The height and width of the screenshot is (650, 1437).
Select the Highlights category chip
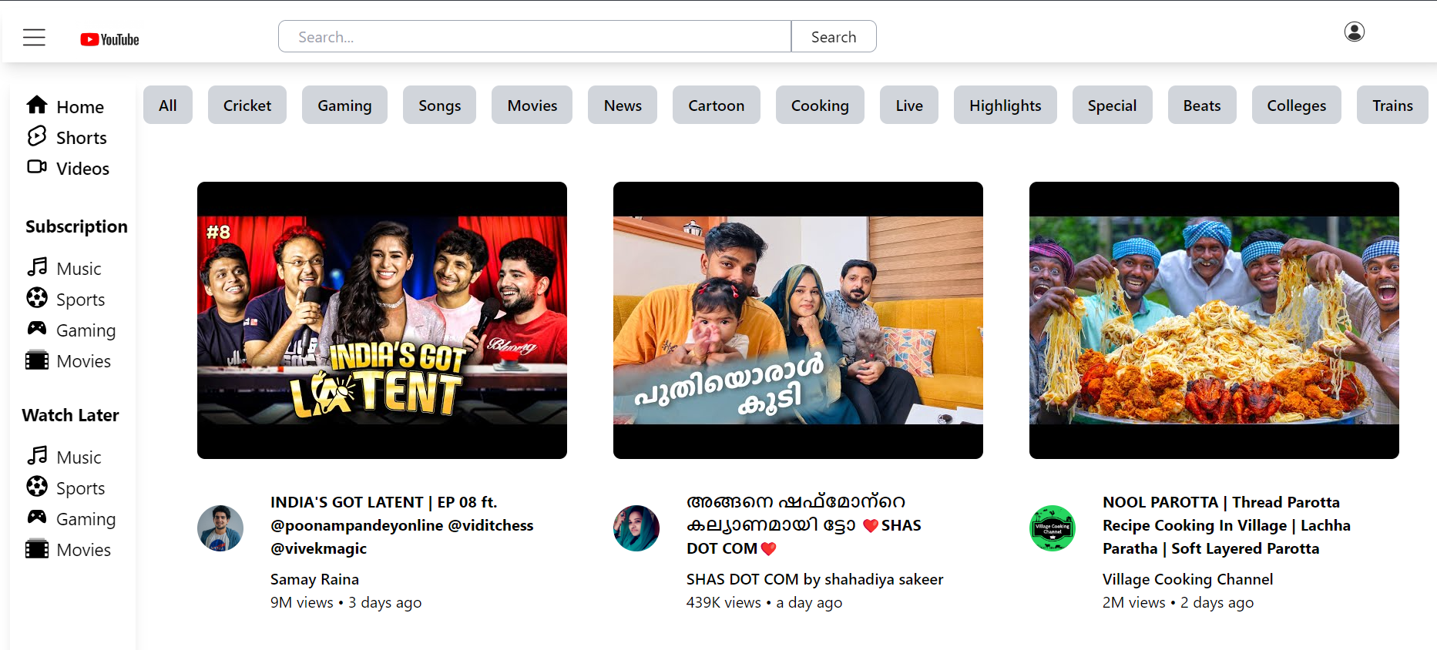point(1006,105)
